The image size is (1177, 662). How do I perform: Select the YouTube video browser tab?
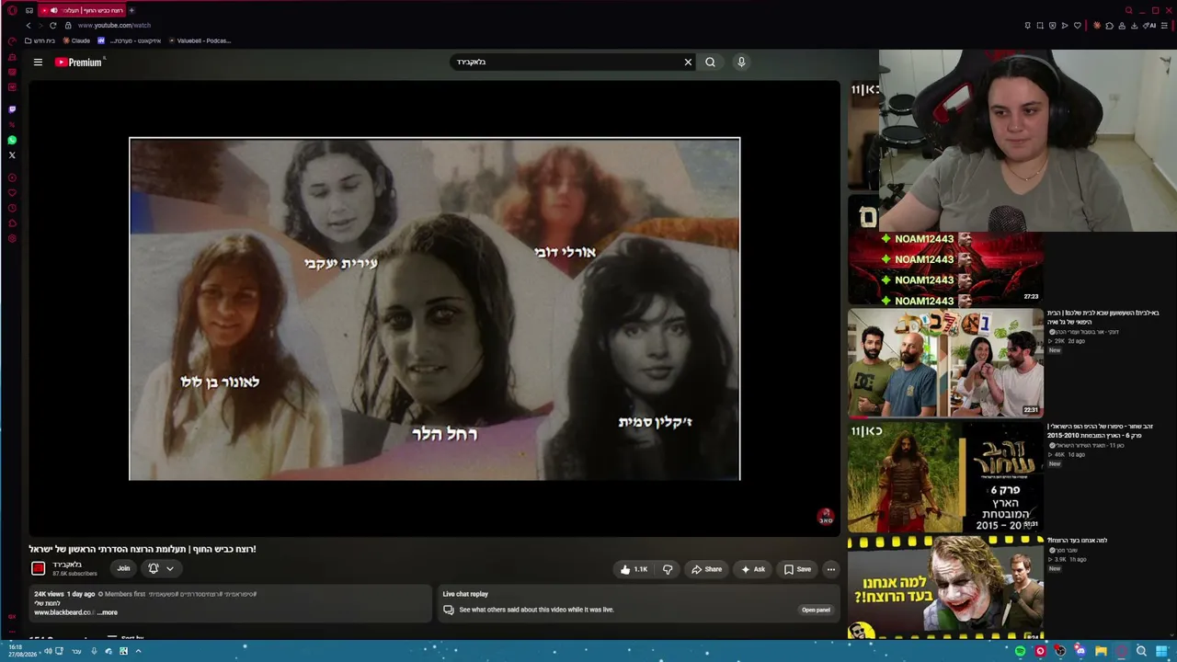coord(81,10)
